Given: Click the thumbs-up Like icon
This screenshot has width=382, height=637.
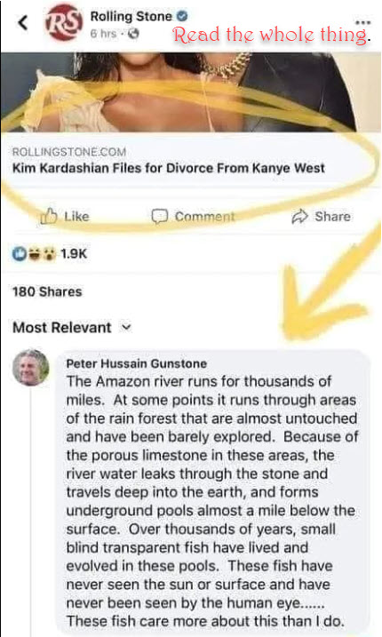Looking at the screenshot, I should (49, 216).
